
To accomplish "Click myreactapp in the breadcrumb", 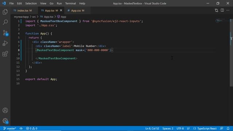I will pyautogui.click(x=21, y=17).
